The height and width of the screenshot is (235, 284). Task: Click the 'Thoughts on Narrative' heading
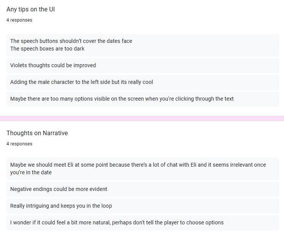pyautogui.click(x=37, y=133)
